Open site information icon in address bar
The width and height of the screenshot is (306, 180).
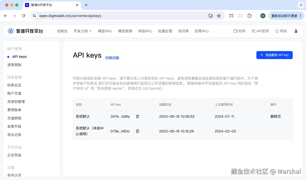pyautogui.click(x=35, y=16)
